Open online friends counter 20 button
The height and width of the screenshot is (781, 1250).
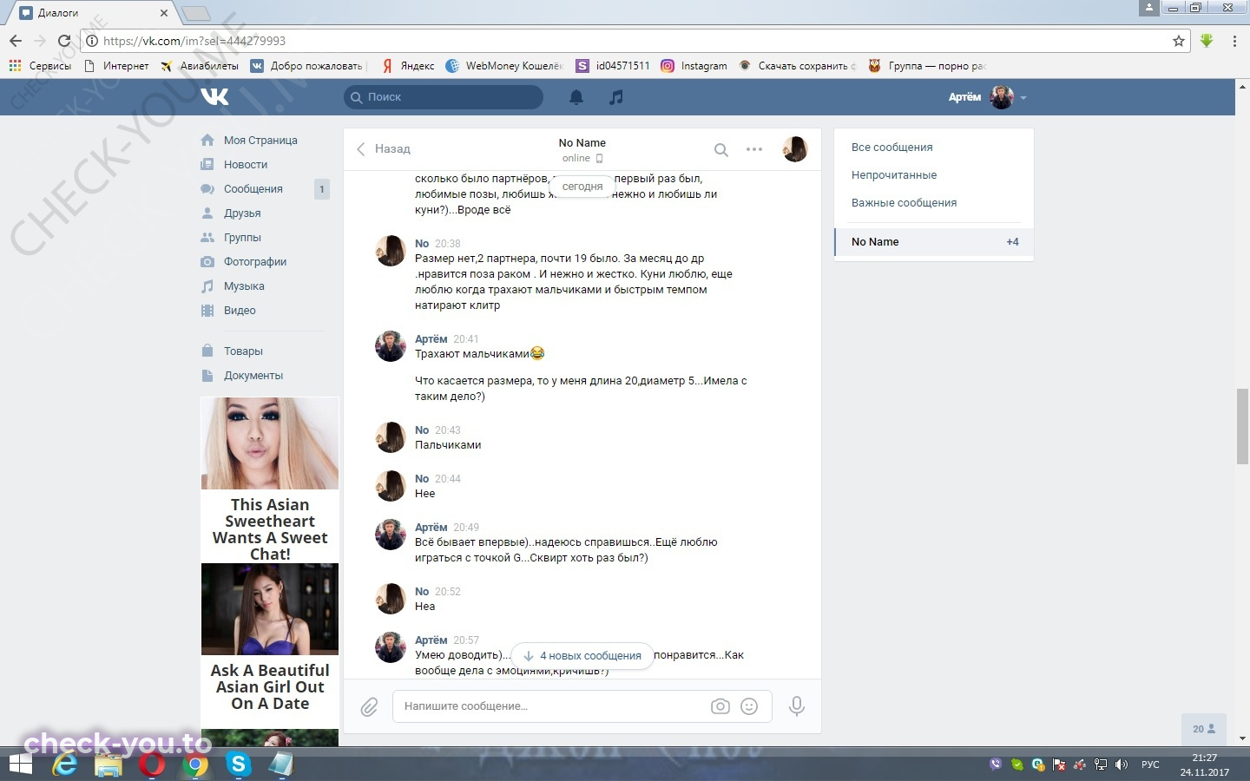pos(1204,729)
